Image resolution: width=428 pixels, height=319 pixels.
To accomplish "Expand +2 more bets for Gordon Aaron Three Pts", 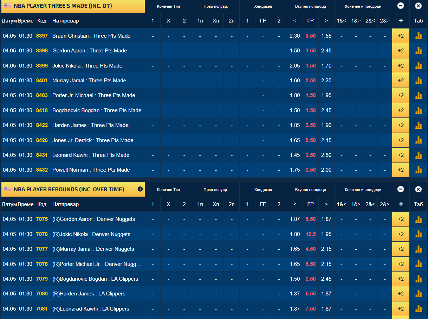I will pos(401,51).
